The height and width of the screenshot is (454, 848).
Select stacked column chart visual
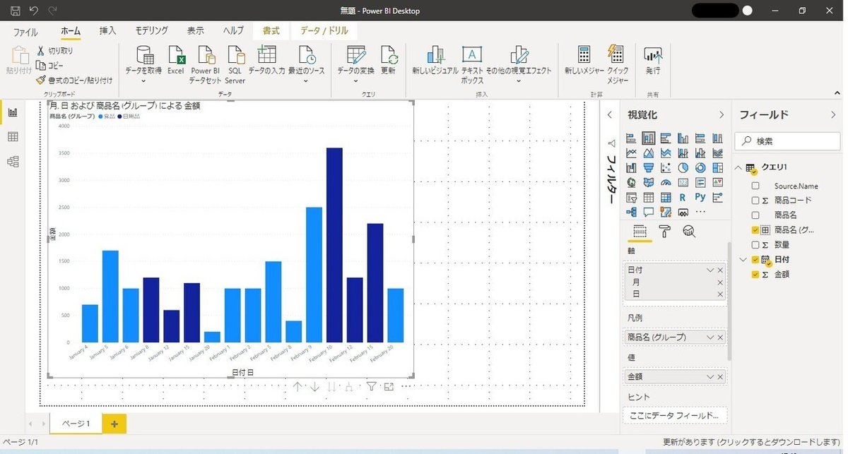click(x=648, y=138)
